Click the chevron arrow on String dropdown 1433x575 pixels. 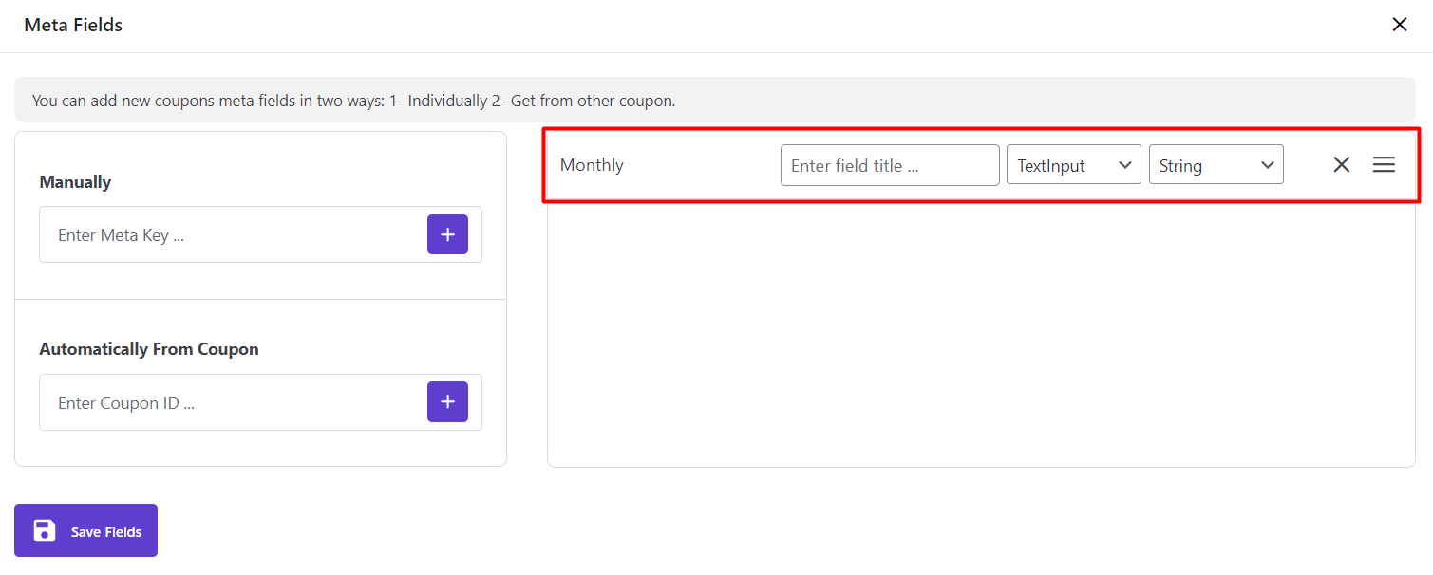point(1268,165)
